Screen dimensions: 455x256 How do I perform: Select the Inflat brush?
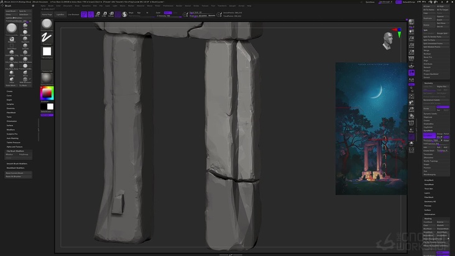tap(12, 80)
